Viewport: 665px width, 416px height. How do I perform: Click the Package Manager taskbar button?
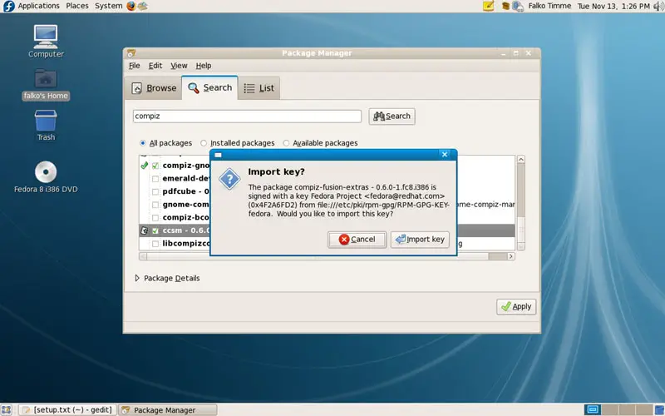pos(168,409)
